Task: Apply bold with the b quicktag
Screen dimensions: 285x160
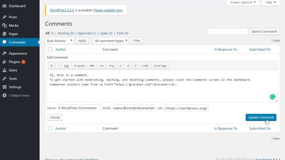Action: tap(52, 66)
